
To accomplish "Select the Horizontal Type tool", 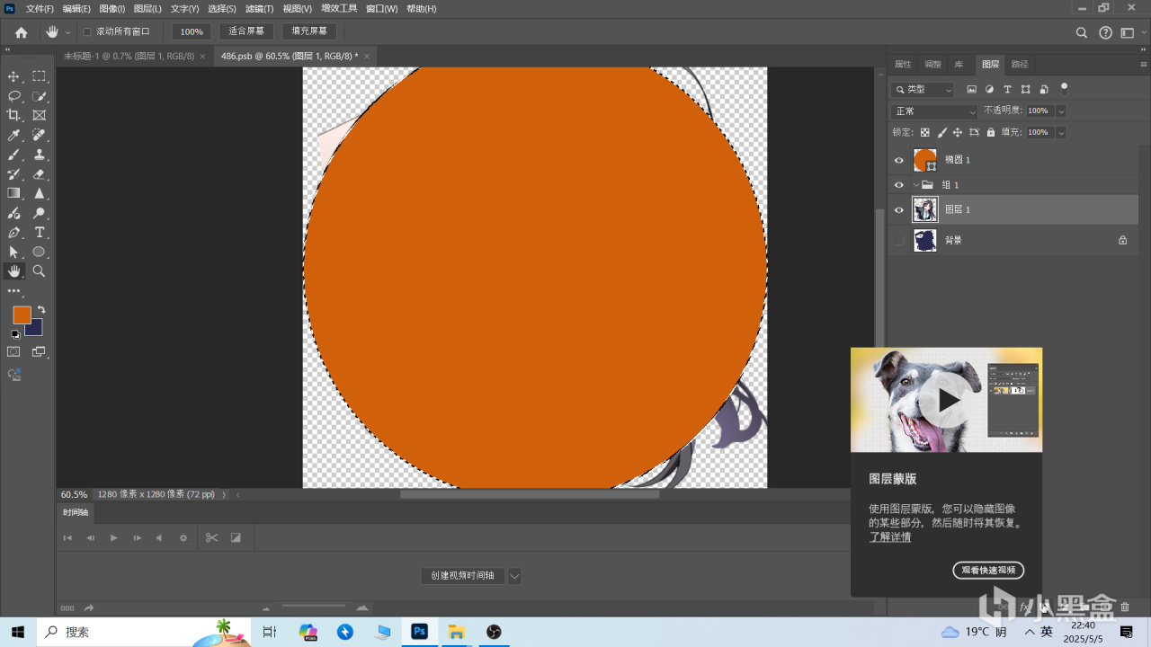I will [40, 233].
